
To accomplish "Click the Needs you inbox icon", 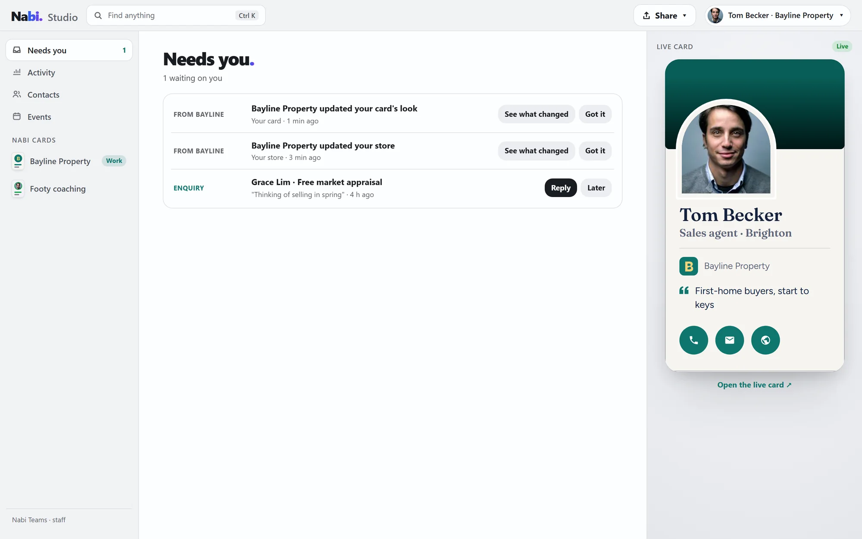I will 17,50.
